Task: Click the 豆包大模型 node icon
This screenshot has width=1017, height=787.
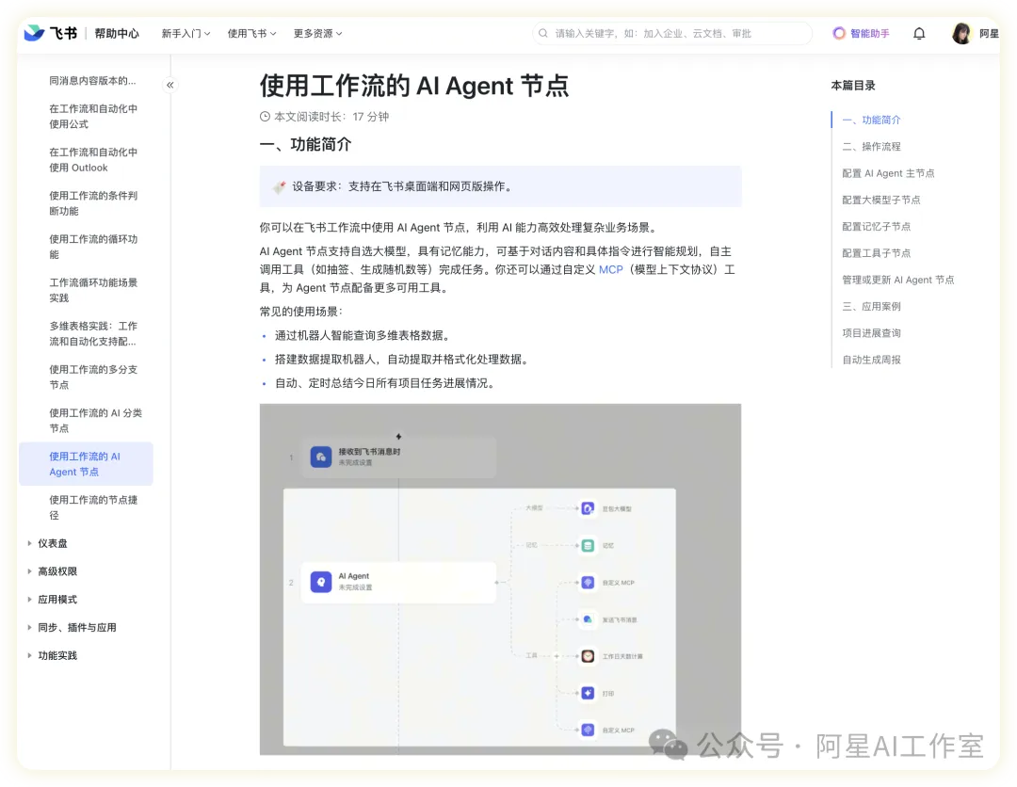Action: click(588, 508)
